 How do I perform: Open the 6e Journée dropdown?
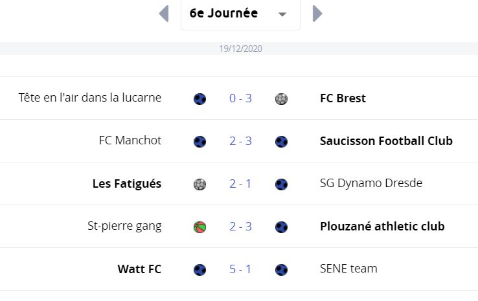[x=240, y=14]
